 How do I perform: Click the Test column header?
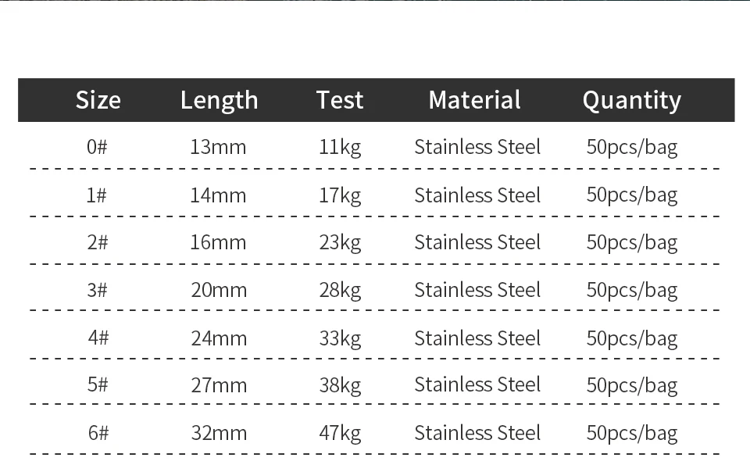pos(340,100)
